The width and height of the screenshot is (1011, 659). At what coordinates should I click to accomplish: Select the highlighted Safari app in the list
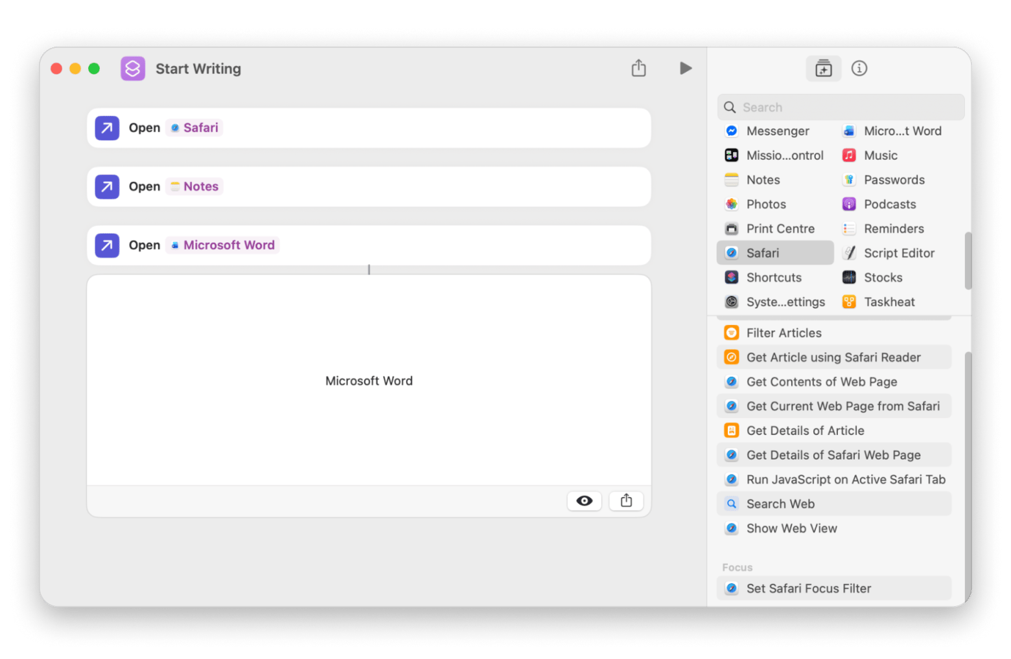[775, 253]
